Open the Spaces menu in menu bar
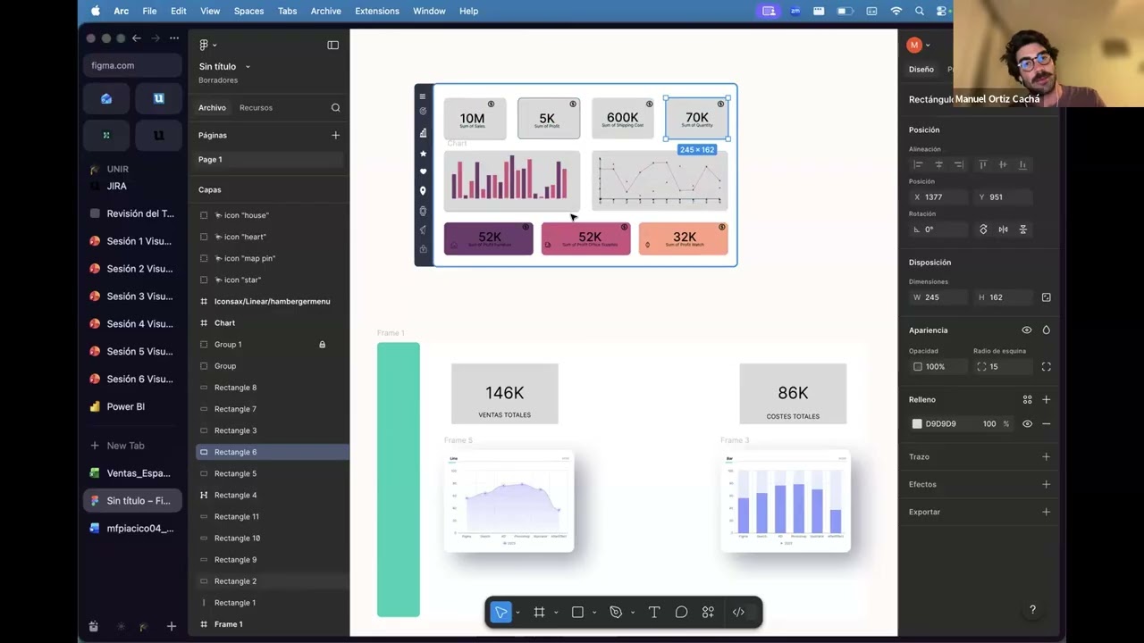Viewport: 1144px width, 643px height. coord(248,11)
